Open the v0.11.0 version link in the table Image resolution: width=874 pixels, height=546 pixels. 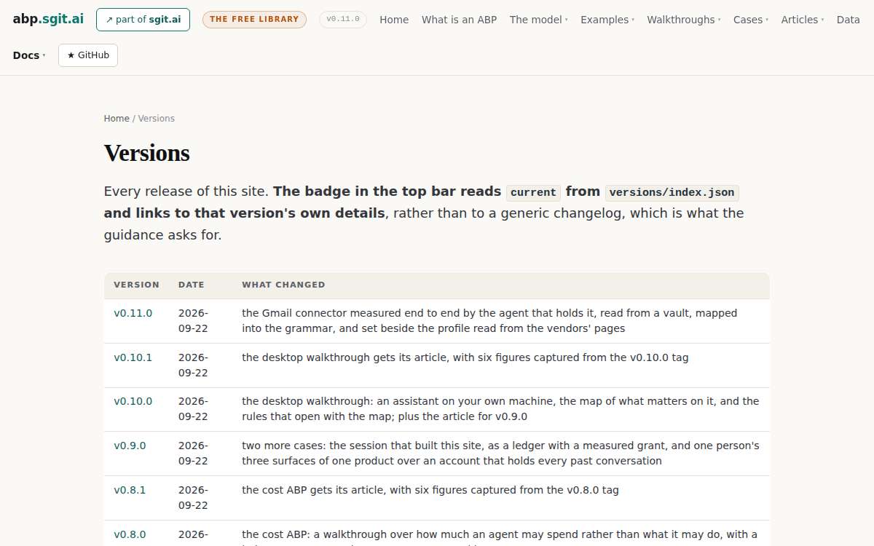133,313
